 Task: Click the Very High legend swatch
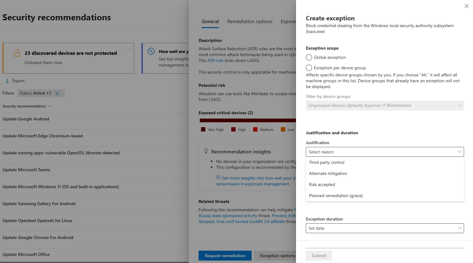203,129
